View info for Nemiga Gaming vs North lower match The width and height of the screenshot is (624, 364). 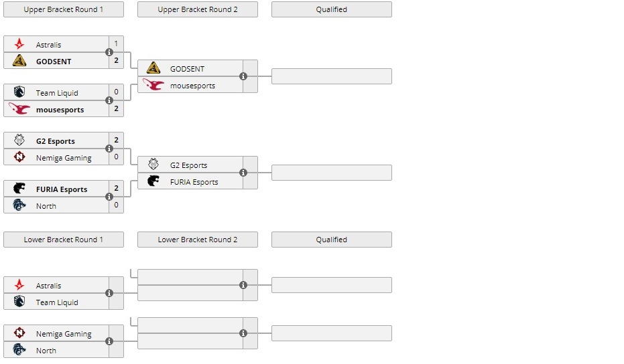pyautogui.click(x=109, y=341)
